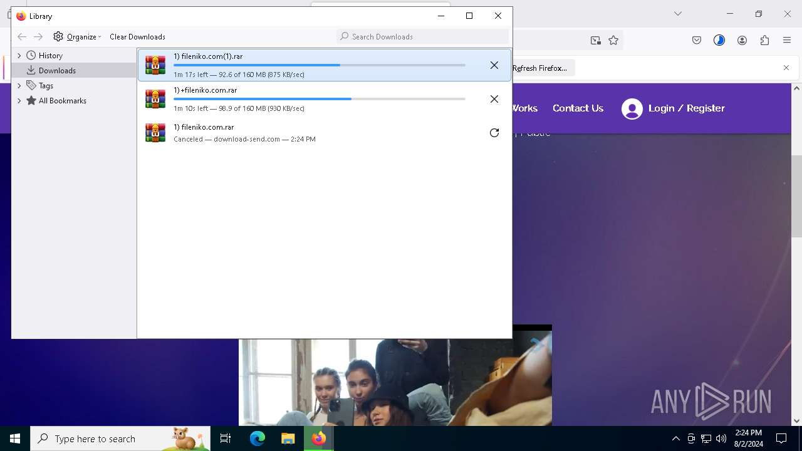Select the rar icon of canceled fileniko.com.rar
This screenshot has width=802, height=451.
(x=155, y=133)
